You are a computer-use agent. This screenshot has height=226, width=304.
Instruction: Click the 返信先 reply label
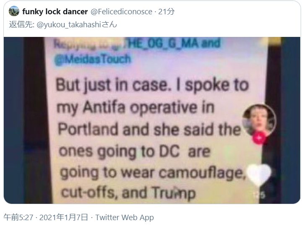(x=21, y=25)
